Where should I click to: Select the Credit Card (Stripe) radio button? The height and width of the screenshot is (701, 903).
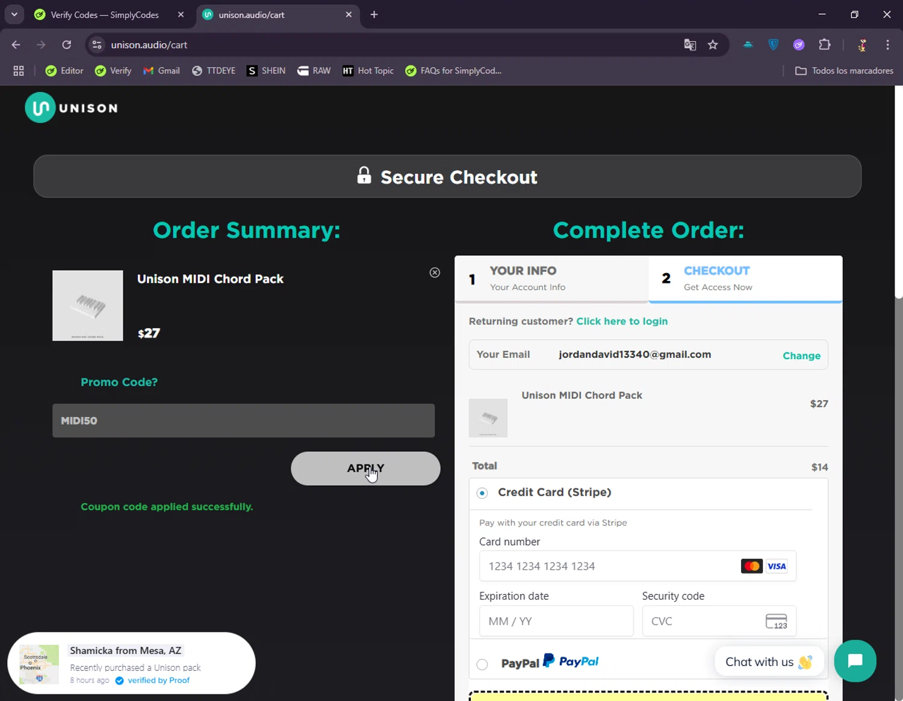point(482,493)
